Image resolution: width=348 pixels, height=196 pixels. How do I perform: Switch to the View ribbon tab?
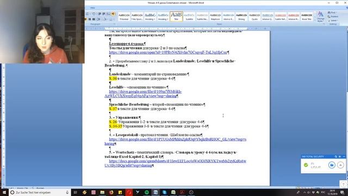(x=92, y=8)
